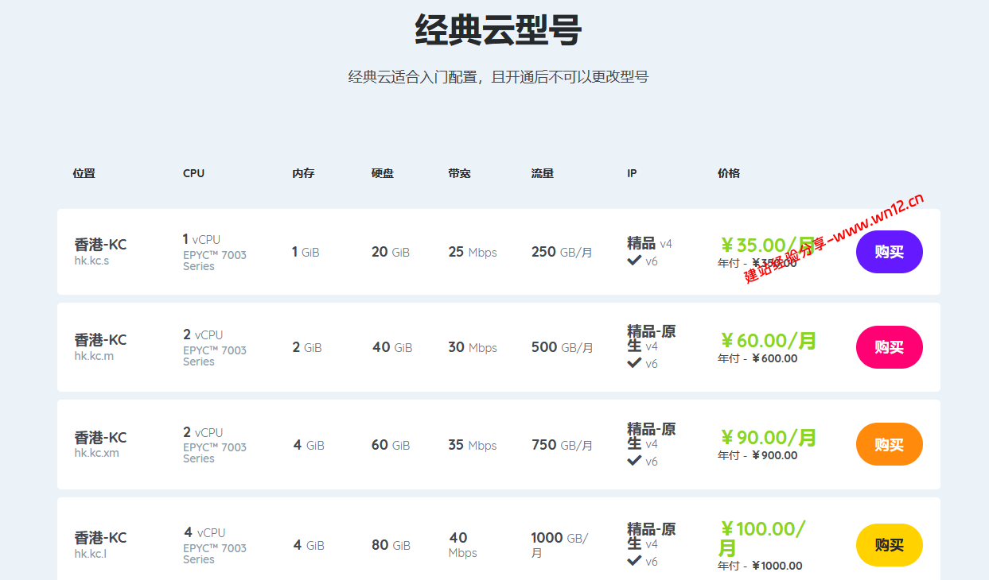Click the ¥60.00/月 price
Viewport: 989px width, 580px height.
768,341
